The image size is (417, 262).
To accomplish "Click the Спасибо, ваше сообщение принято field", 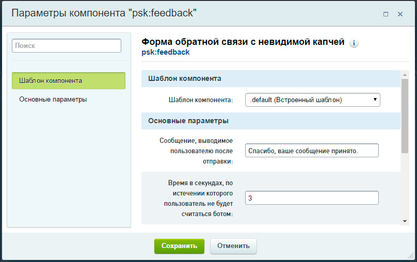I will [312, 150].
